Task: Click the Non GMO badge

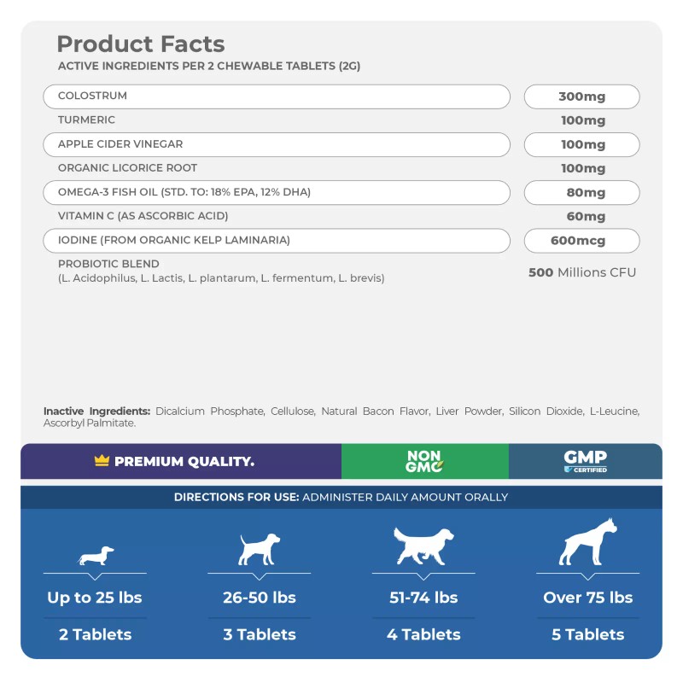Action: (x=424, y=461)
